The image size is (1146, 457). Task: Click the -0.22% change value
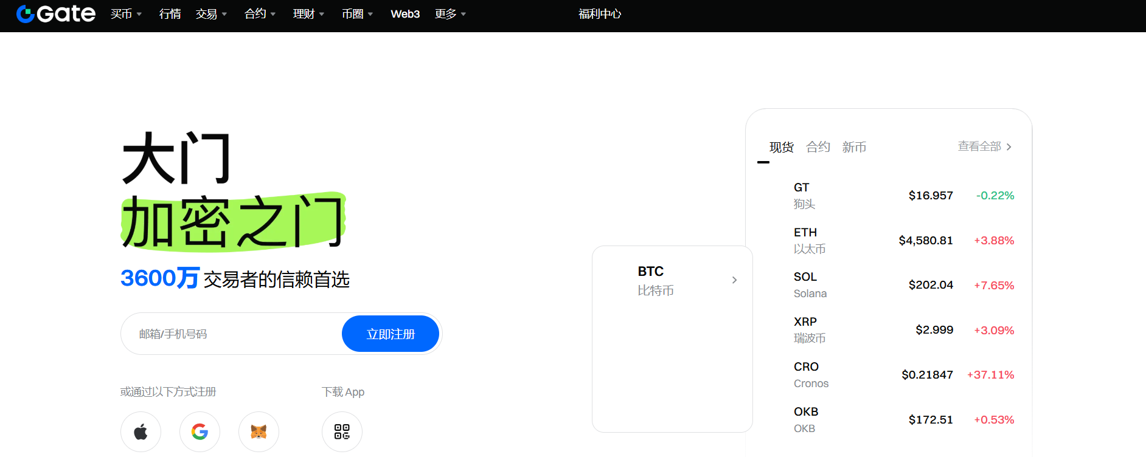995,196
